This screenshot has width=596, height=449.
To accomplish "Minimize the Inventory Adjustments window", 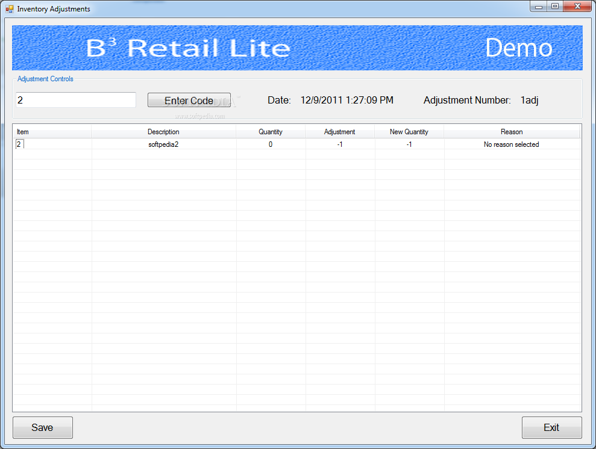I will point(539,7).
